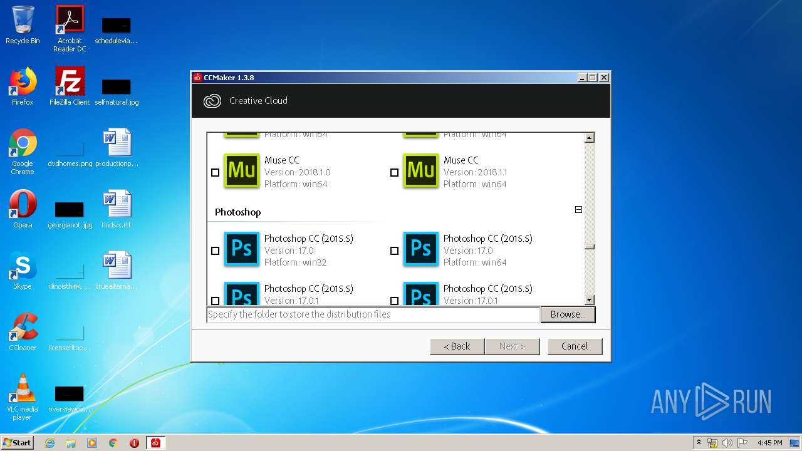Select the FileZilla Client desktop icon
Screen dimensions: 802x451
coord(70,87)
